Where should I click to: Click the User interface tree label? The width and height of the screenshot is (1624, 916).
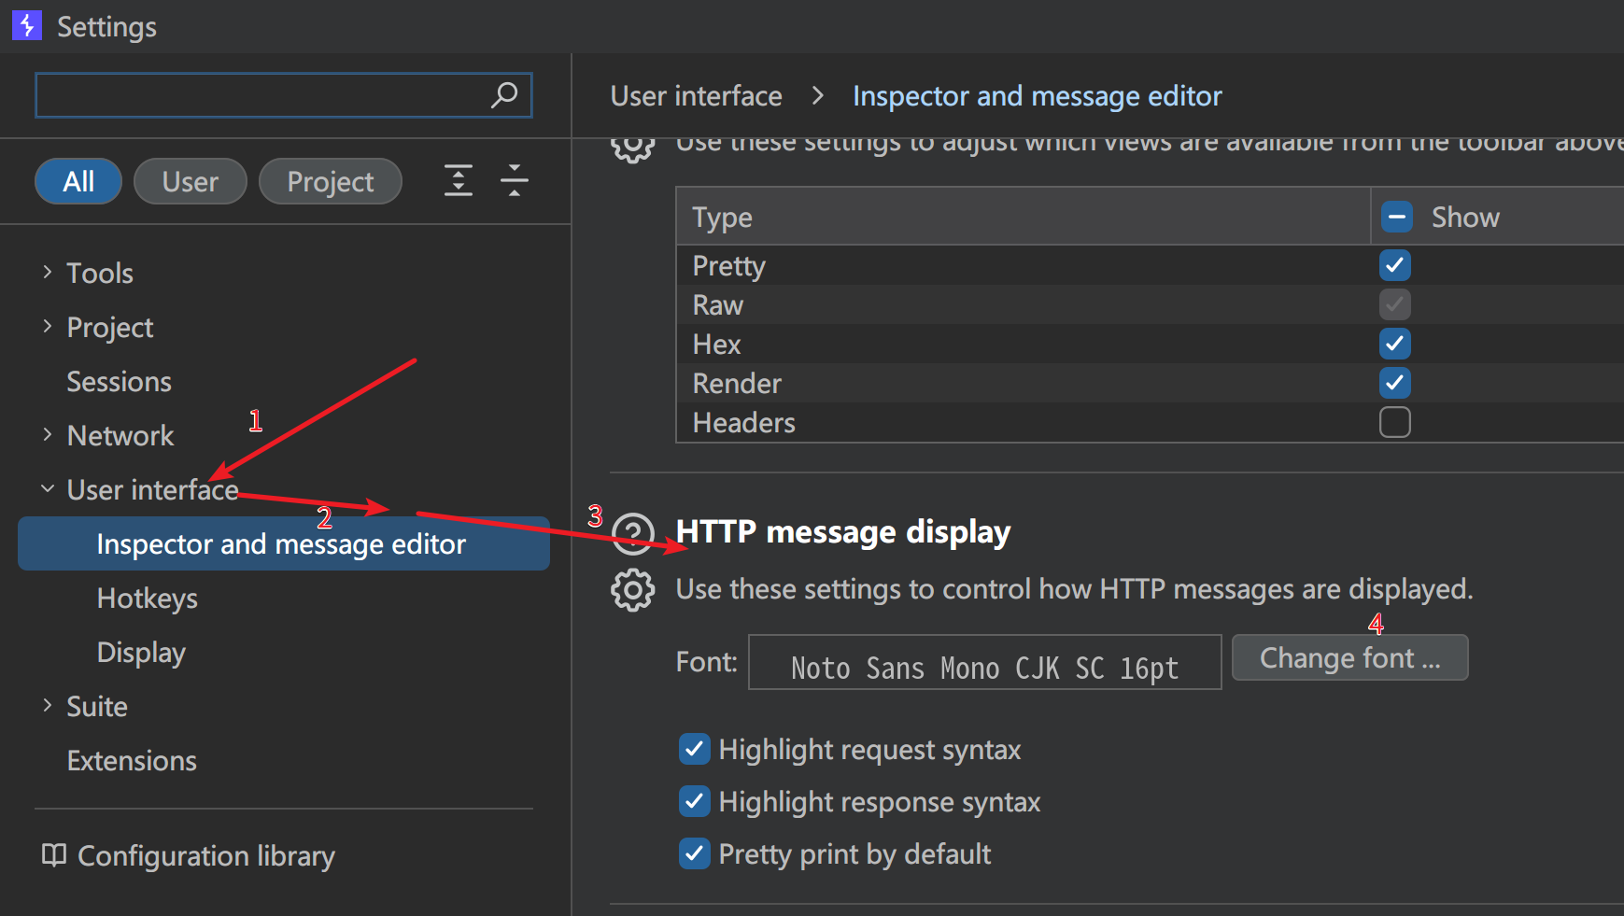coord(153,489)
